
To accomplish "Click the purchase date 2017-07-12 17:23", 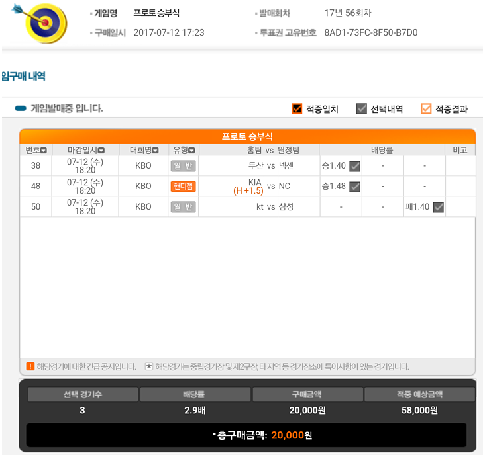I will coord(169,32).
